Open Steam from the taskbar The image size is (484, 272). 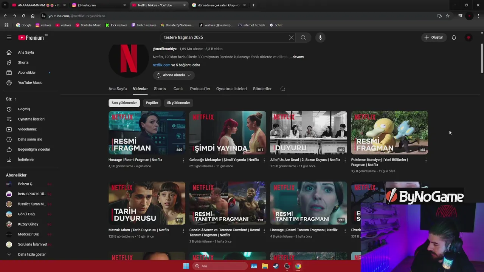tap(276, 266)
